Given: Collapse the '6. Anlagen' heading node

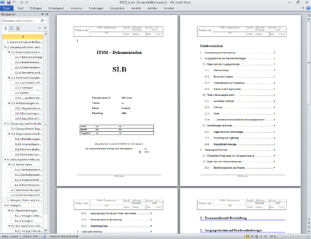Looking at the screenshot, I should tap(5, 205).
